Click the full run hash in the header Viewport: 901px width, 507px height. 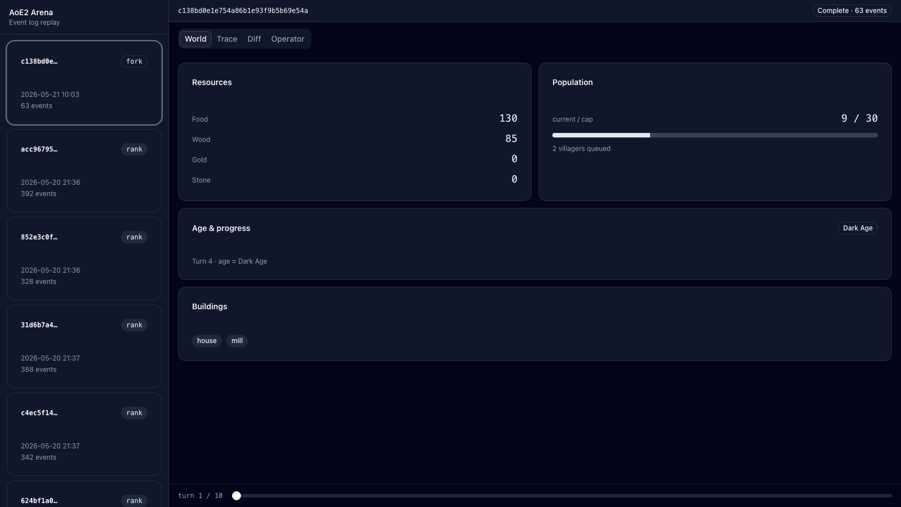point(243,11)
